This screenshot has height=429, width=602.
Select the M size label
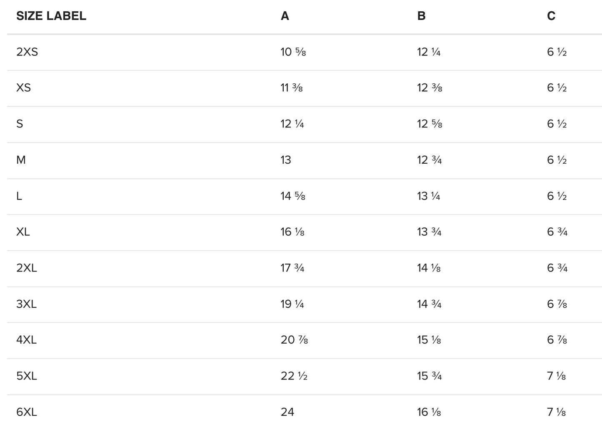pyautogui.click(x=21, y=160)
